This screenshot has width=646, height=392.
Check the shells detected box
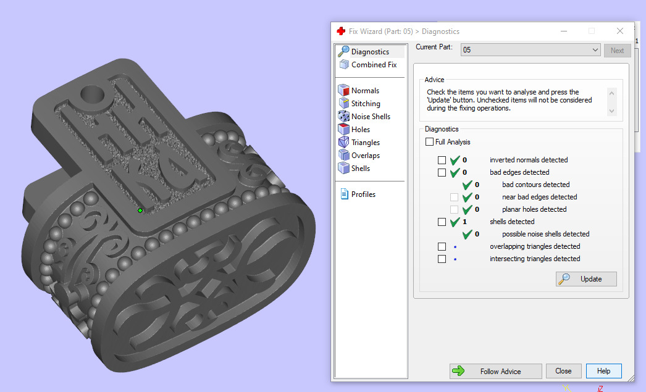coord(442,222)
